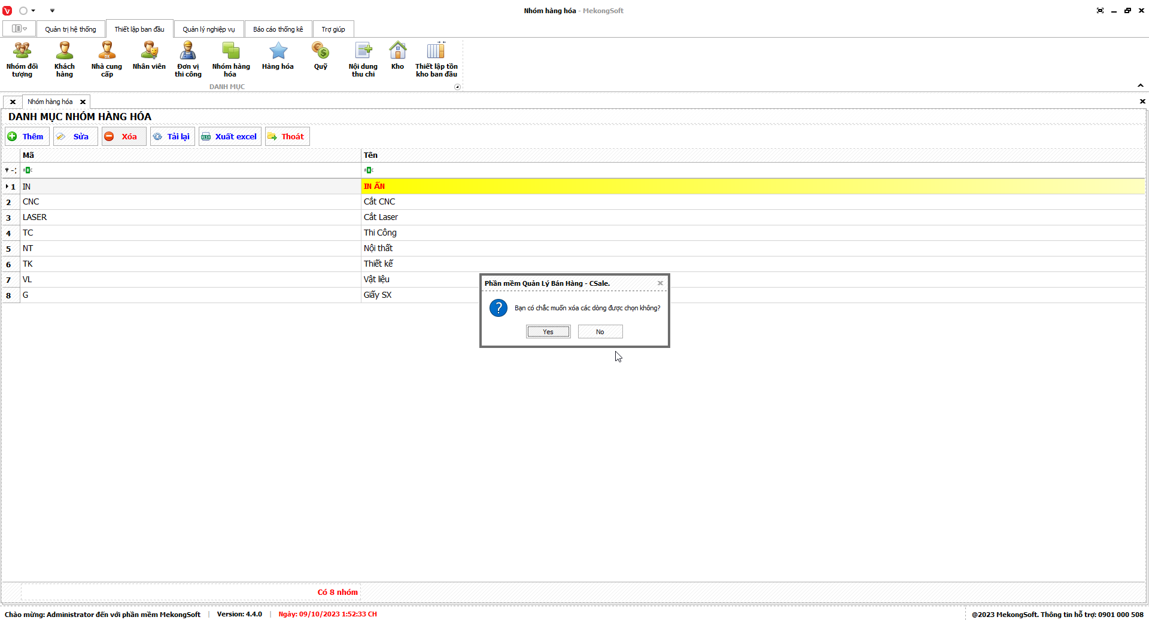Close the CSale confirmation dialog
The width and height of the screenshot is (1149, 620).
[660, 283]
